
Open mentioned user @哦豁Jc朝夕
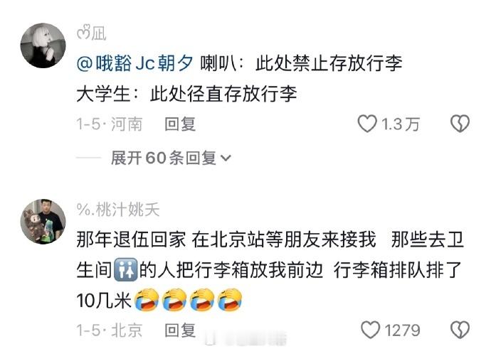pos(134,63)
